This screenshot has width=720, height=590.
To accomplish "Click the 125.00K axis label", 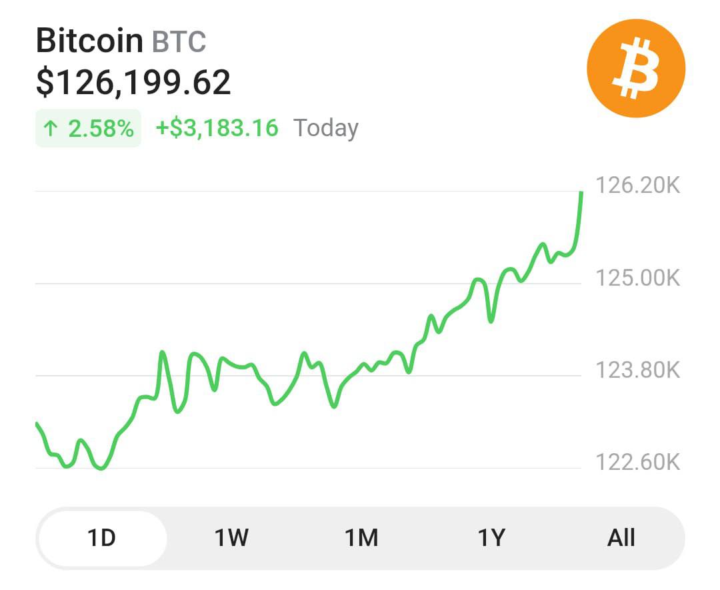I will pyautogui.click(x=637, y=277).
